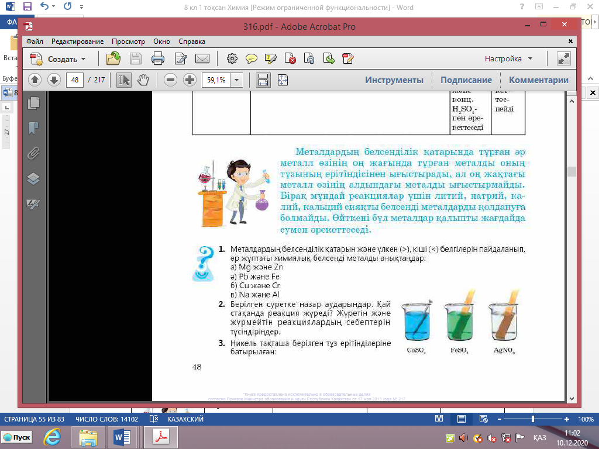Open the Настройка dropdown
Viewport: 599px width, 449px height.
click(x=508, y=59)
